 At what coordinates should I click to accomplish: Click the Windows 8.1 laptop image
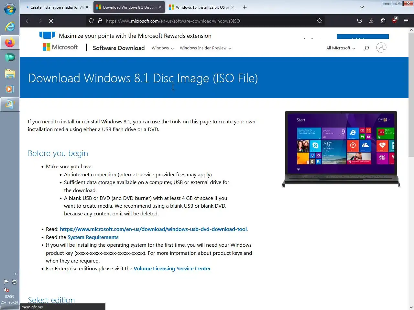[x=341, y=149]
